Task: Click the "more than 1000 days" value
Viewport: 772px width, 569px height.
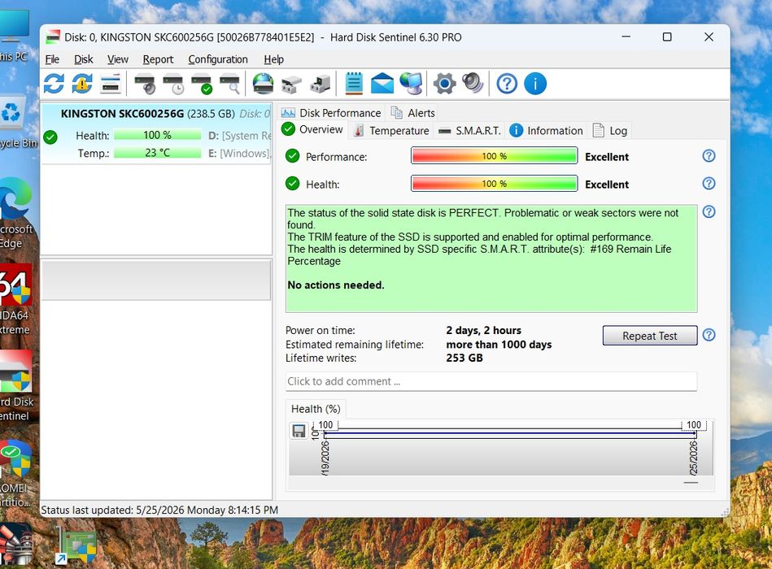Action: [499, 345]
